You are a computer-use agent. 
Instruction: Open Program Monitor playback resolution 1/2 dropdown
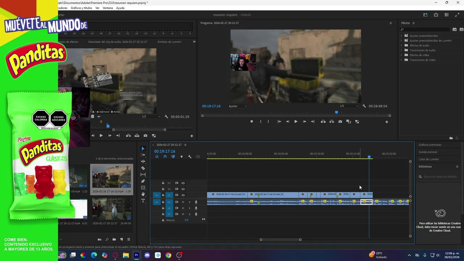pyautogui.click(x=349, y=106)
